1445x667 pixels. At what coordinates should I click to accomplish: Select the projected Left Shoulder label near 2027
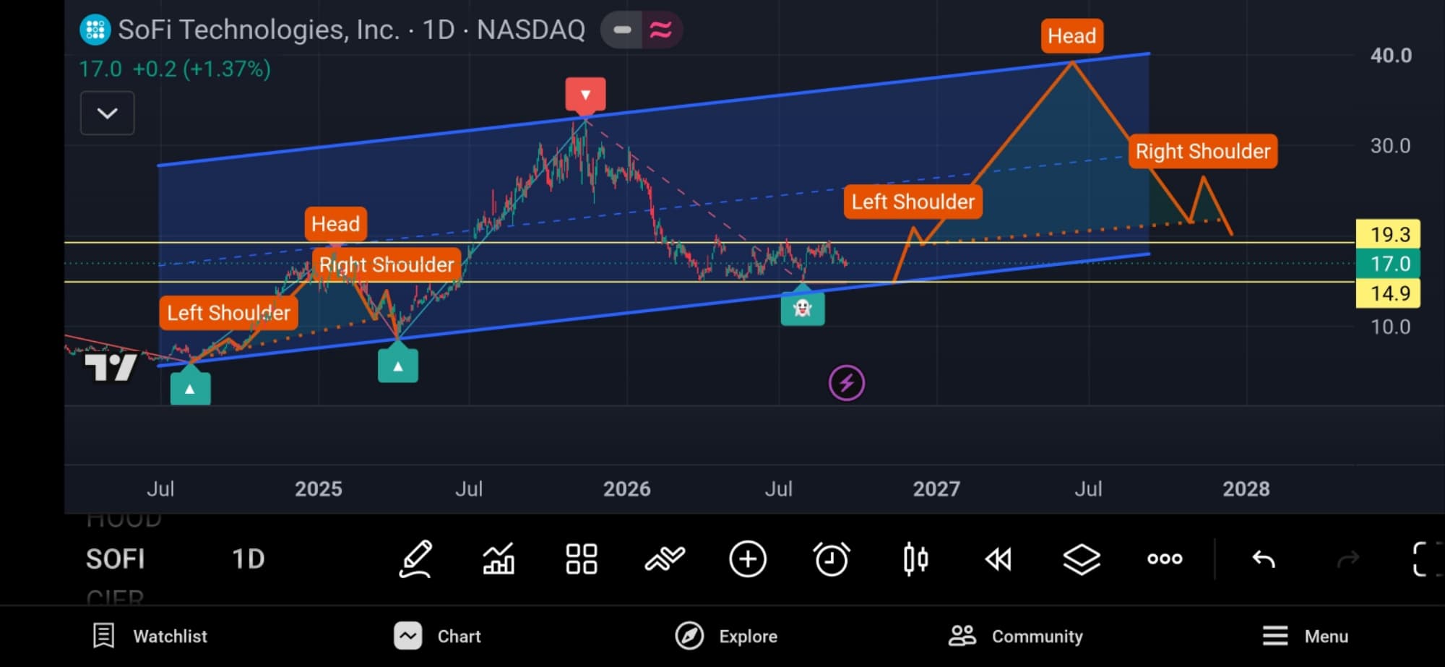coord(913,202)
